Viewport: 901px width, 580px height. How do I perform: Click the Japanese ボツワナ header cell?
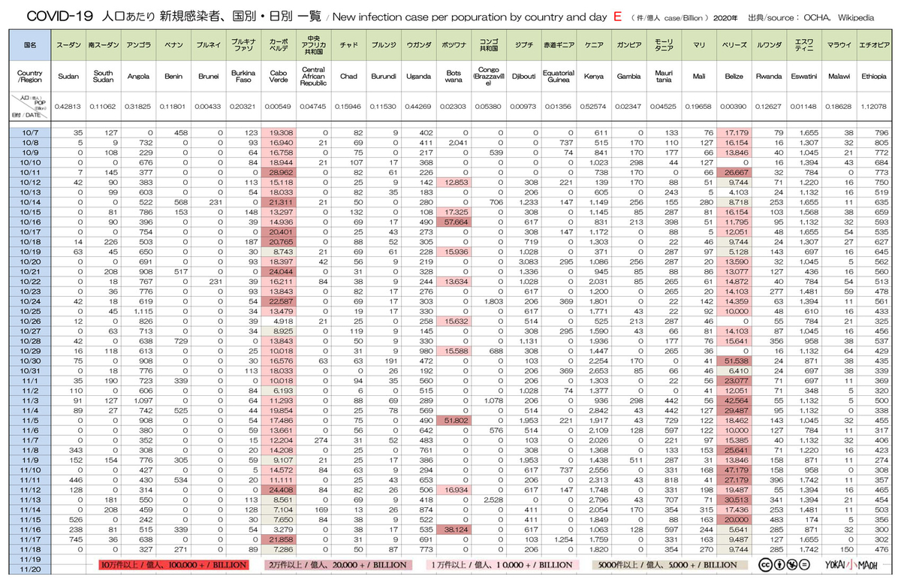[x=453, y=46]
